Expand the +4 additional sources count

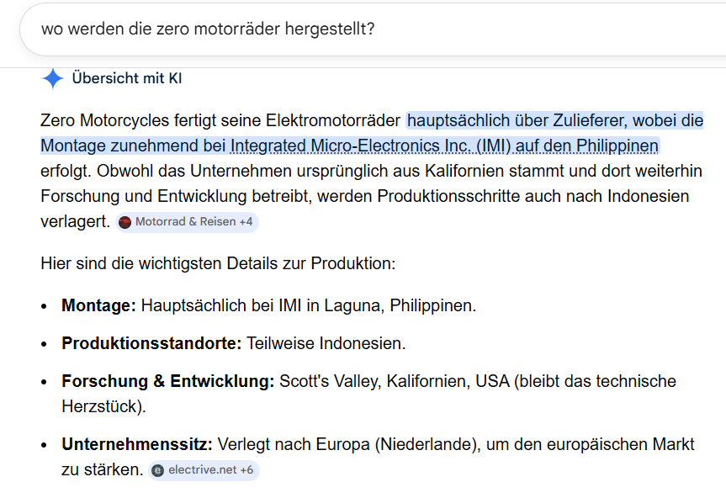pos(246,222)
